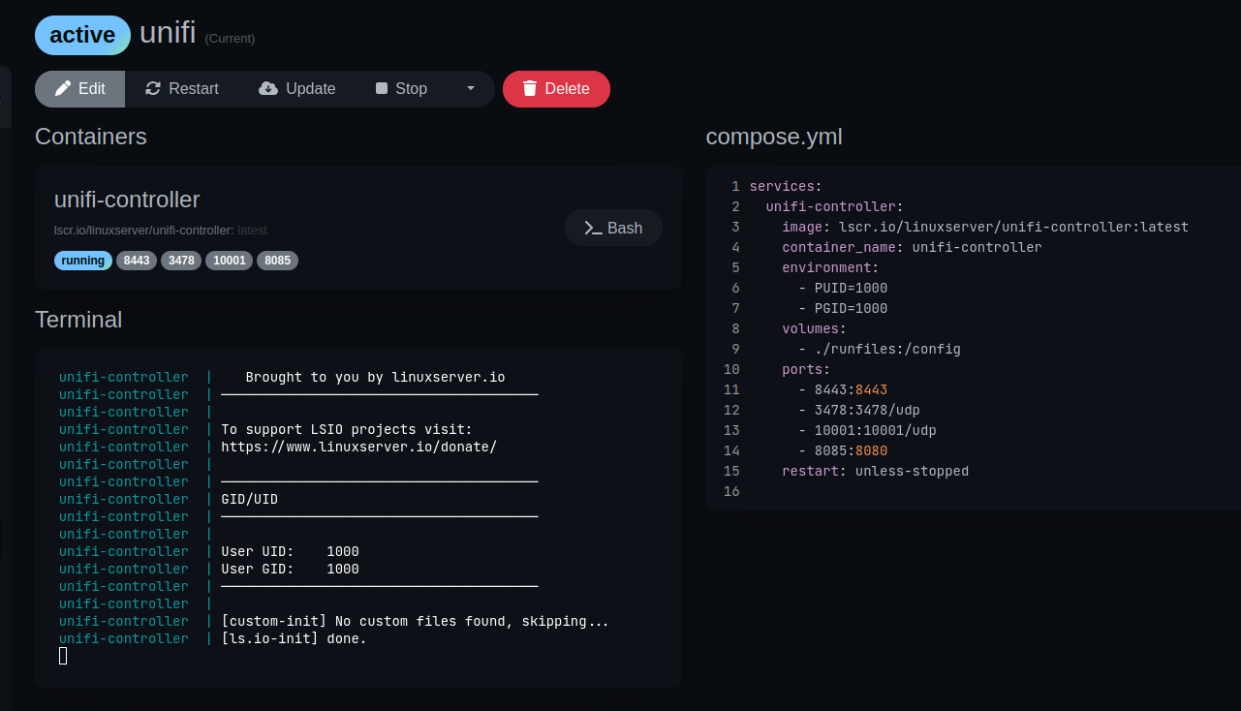Screen dimensions: 1241x711
Task: Open port 3478 badge link
Action: (181, 261)
